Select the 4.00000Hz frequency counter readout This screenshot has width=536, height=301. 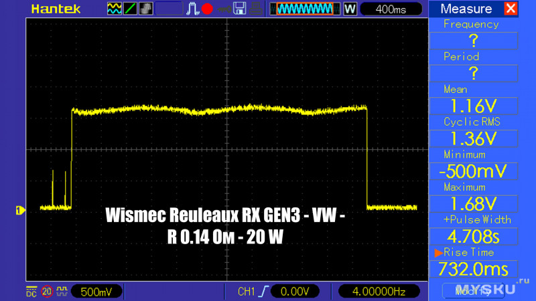coord(379,292)
